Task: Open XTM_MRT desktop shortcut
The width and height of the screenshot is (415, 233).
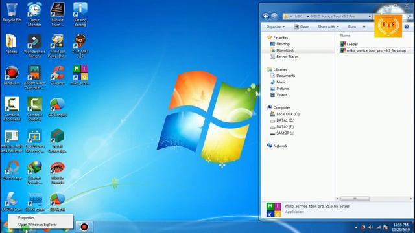Action: tap(80, 46)
